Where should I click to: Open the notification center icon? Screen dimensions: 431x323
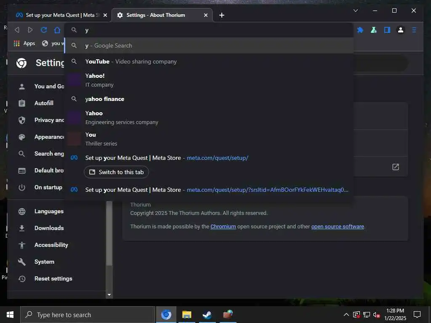pos(417,315)
